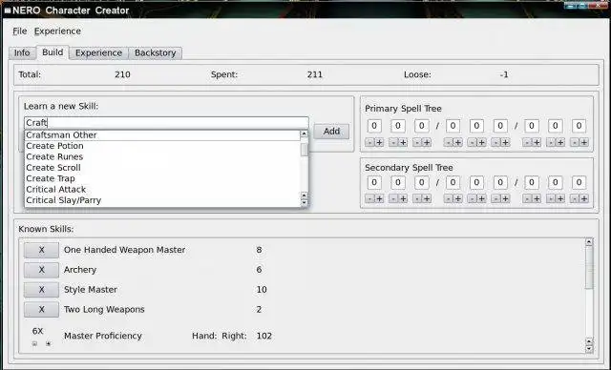Increase Secondary Spell Tree level 7 slots
This screenshot has width=611, height=370.
tap(537, 198)
